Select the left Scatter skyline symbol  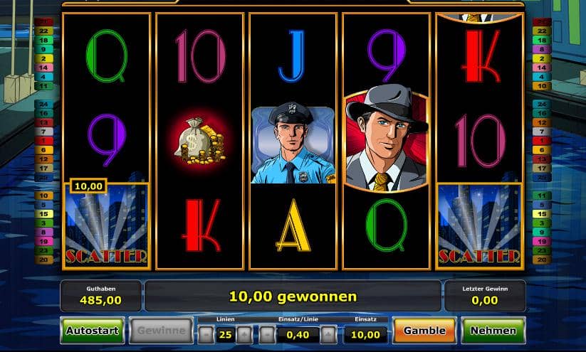[107, 225]
